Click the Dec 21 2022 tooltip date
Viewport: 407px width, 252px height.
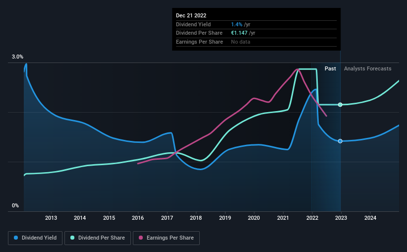(x=191, y=15)
